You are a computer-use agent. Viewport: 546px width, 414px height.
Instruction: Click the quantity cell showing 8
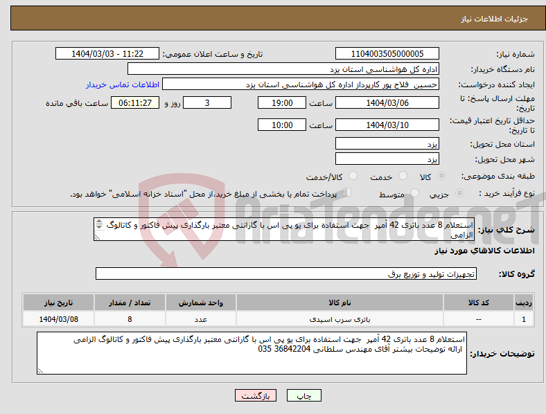pyautogui.click(x=130, y=319)
